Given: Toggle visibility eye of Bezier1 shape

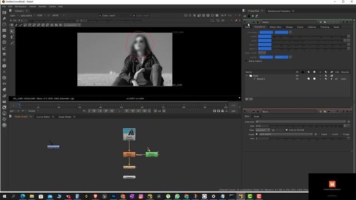Looking at the screenshot, I should [297, 79].
